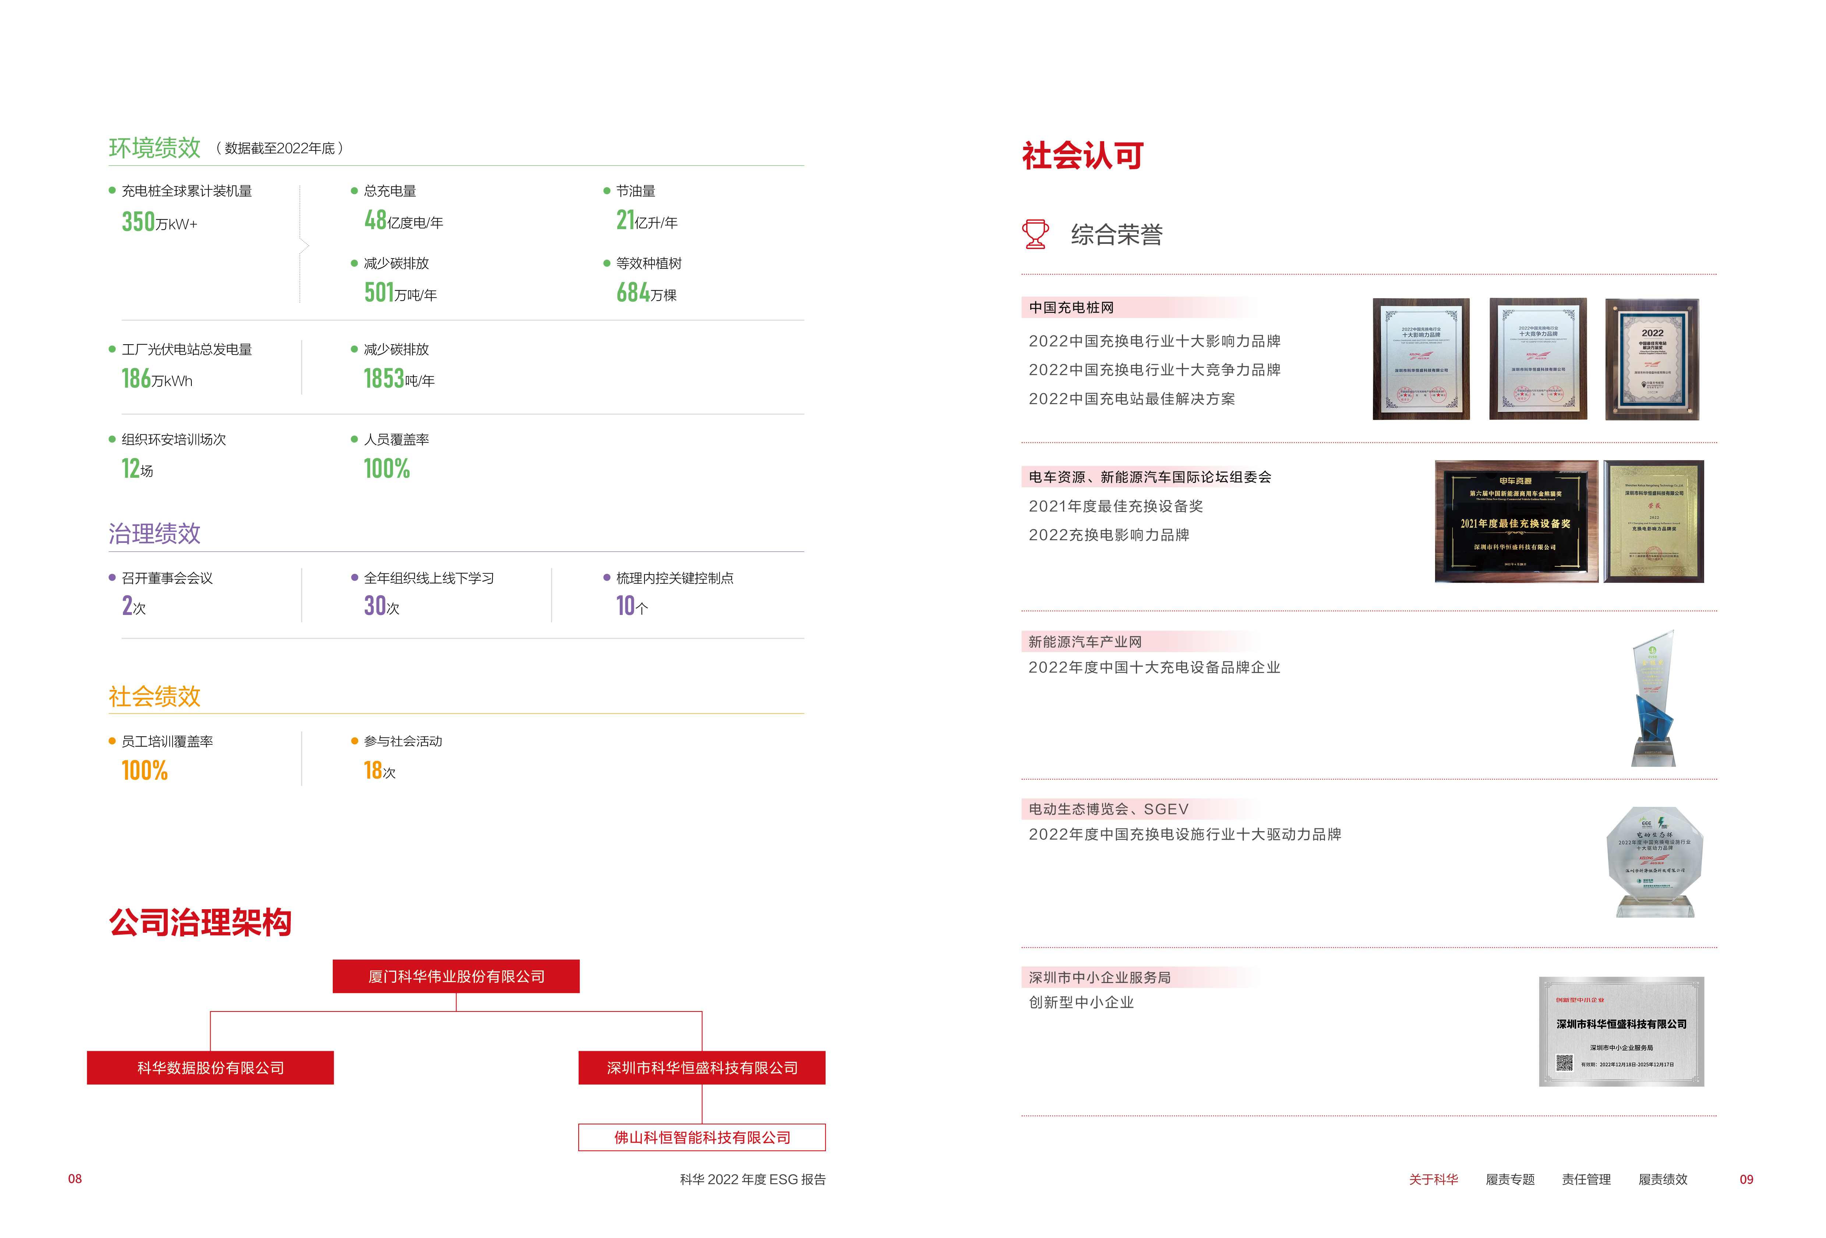Viewport: 1826px width, 1238px height.
Task: Select the 科华数据股份有限公司 org box
Action: pyautogui.click(x=210, y=1067)
